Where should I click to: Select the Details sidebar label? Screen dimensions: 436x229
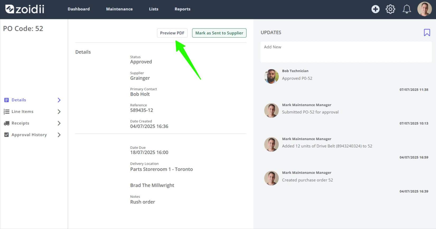point(19,100)
